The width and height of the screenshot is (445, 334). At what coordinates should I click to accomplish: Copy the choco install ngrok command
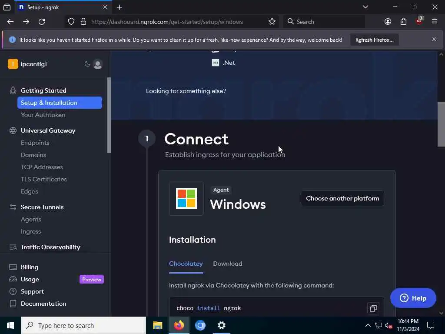(373, 308)
